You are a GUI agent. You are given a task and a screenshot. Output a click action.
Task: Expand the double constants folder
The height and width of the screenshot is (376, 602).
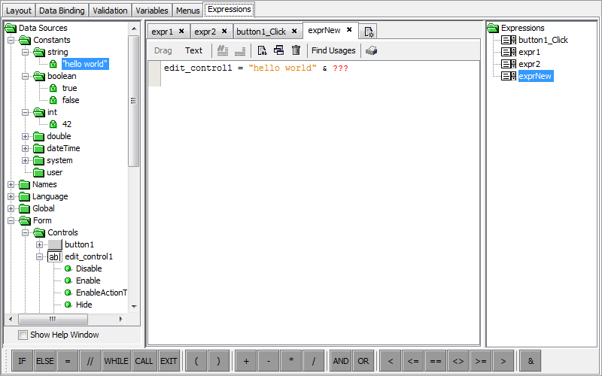pos(26,136)
